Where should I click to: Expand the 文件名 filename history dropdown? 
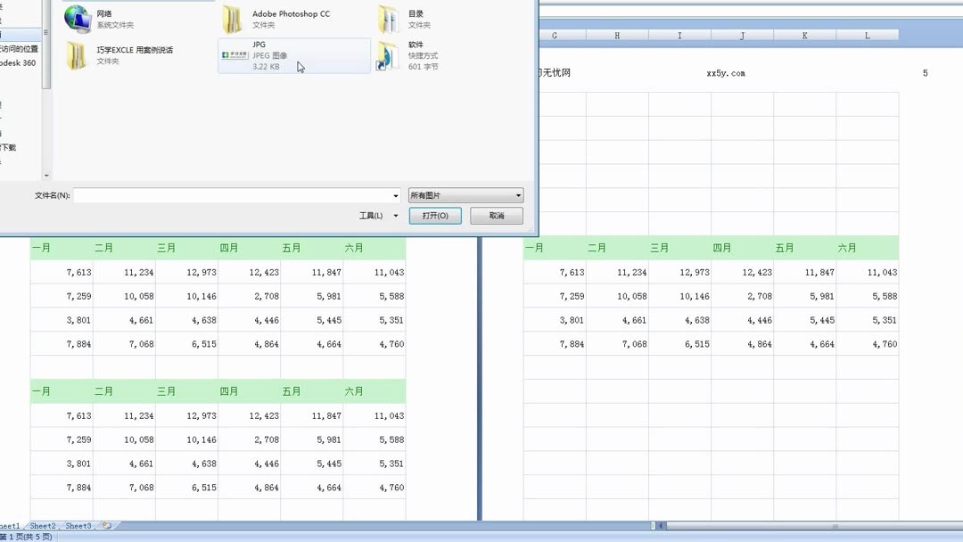click(x=396, y=196)
